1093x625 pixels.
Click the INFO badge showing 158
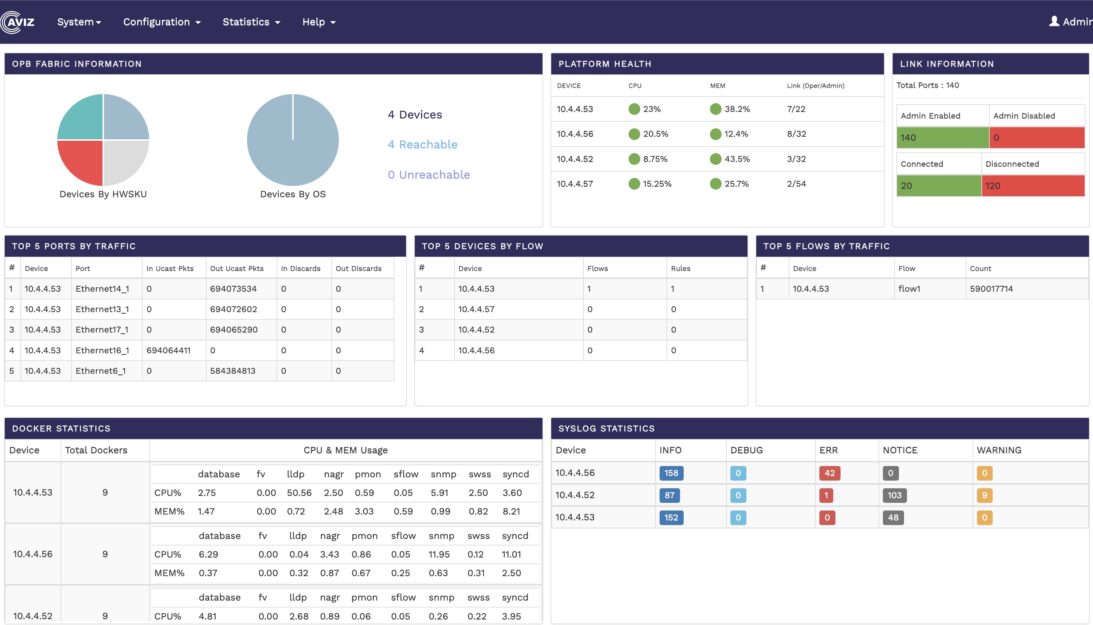pyautogui.click(x=671, y=473)
